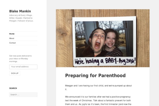
Task: Click the 'Get new posts delivered' subscription text
Action: (20, 59)
